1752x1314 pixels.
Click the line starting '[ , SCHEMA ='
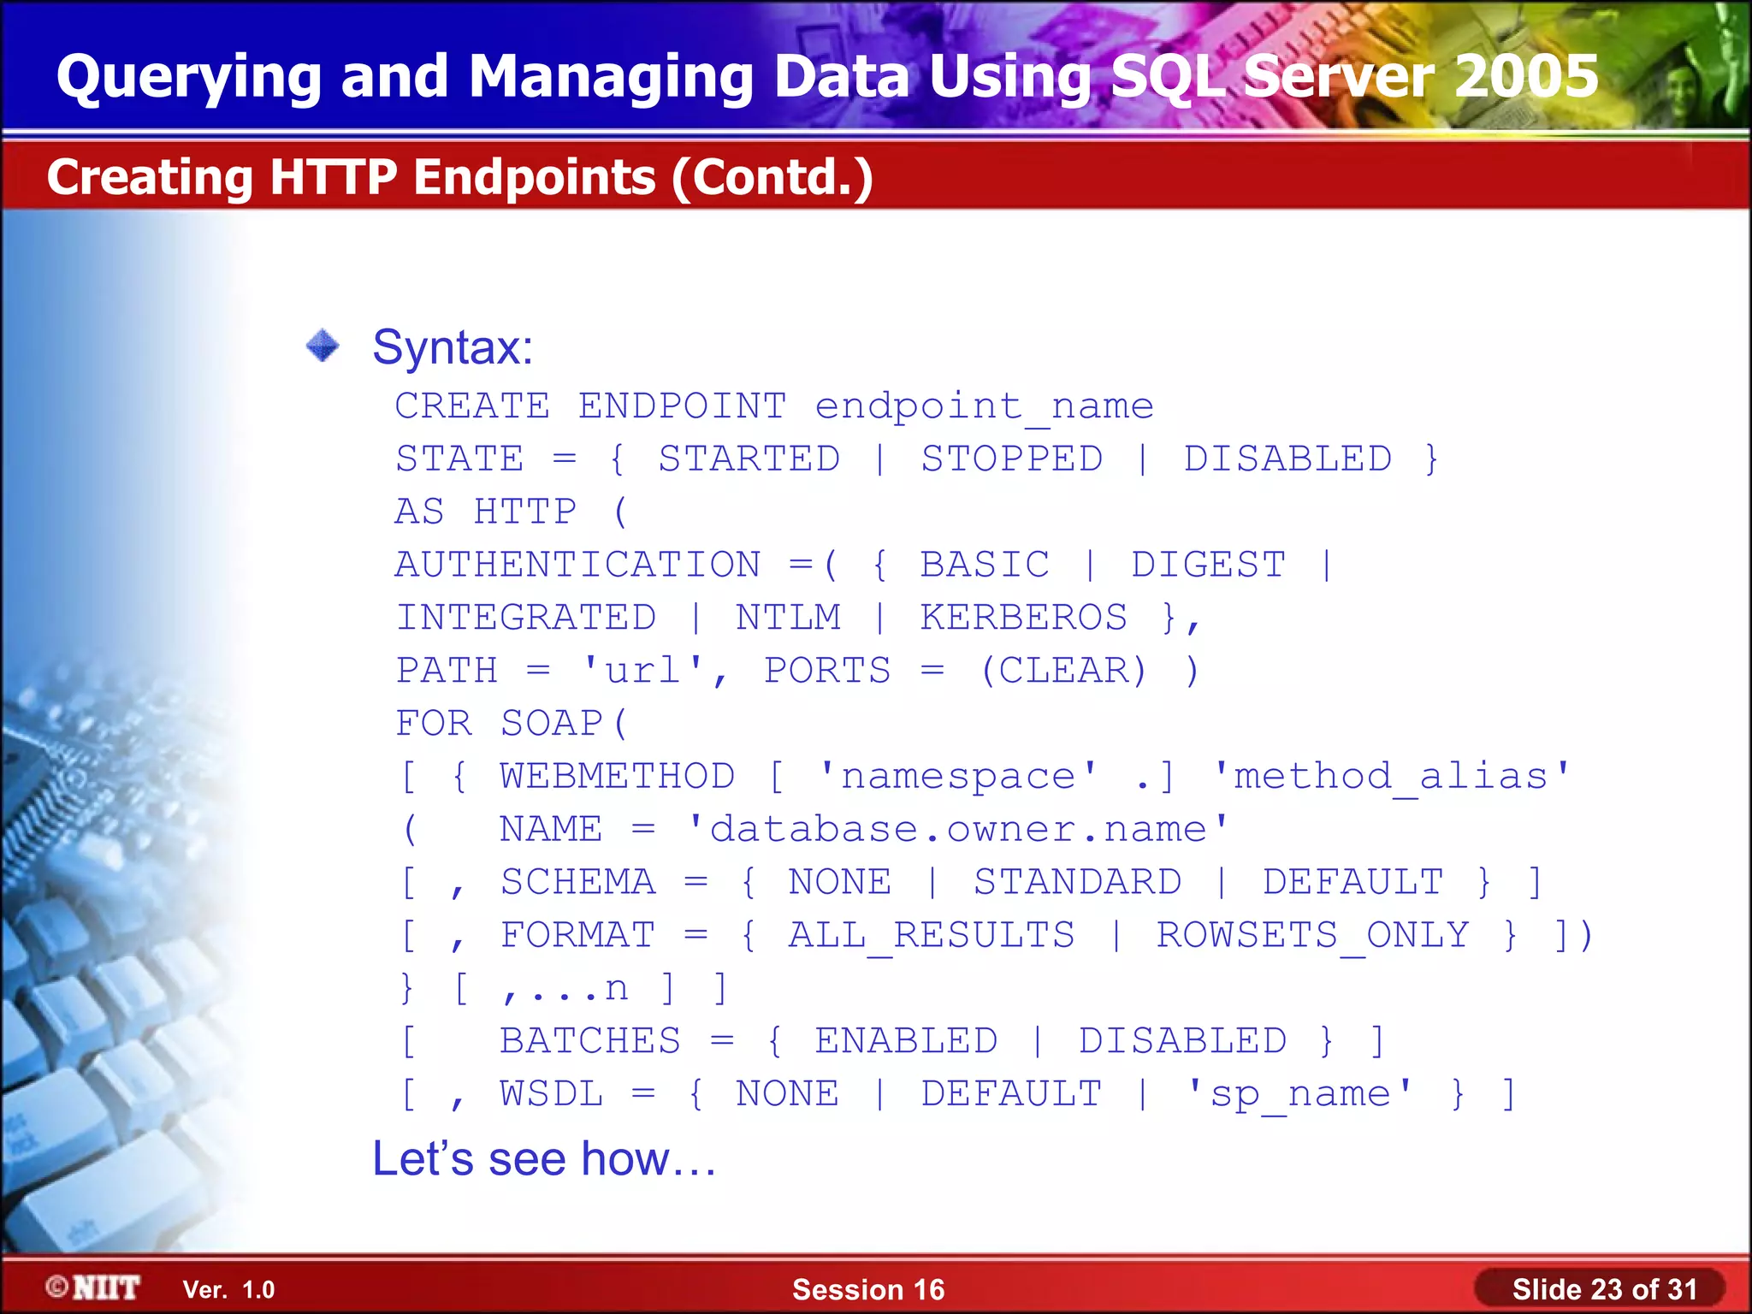[972, 883]
